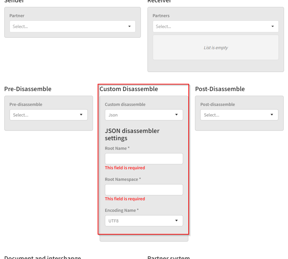
Task: Click the Json value in Custom disassemble
Action: coord(113,115)
